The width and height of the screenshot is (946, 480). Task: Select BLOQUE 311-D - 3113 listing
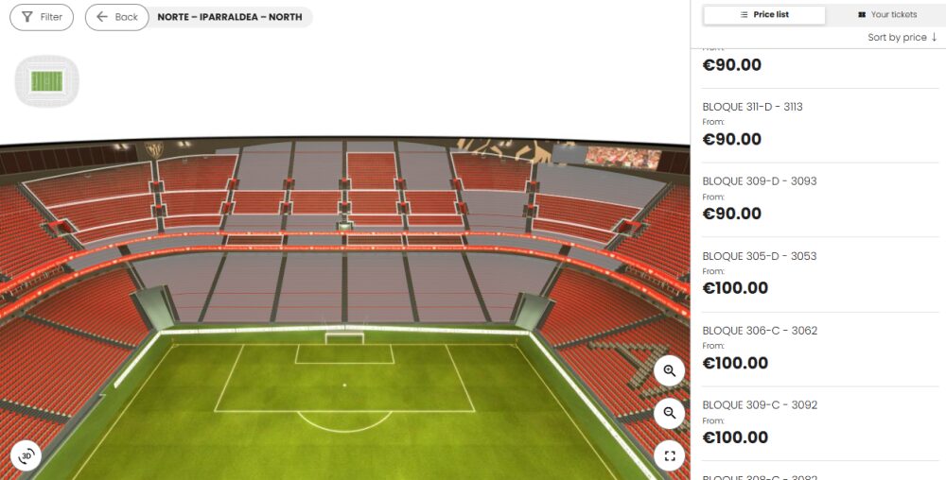point(820,126)
